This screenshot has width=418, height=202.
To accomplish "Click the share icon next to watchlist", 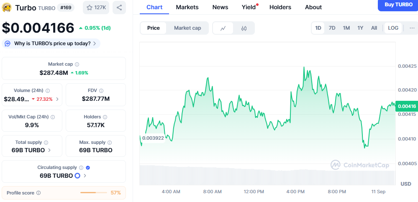I will (x=119, y=8).
